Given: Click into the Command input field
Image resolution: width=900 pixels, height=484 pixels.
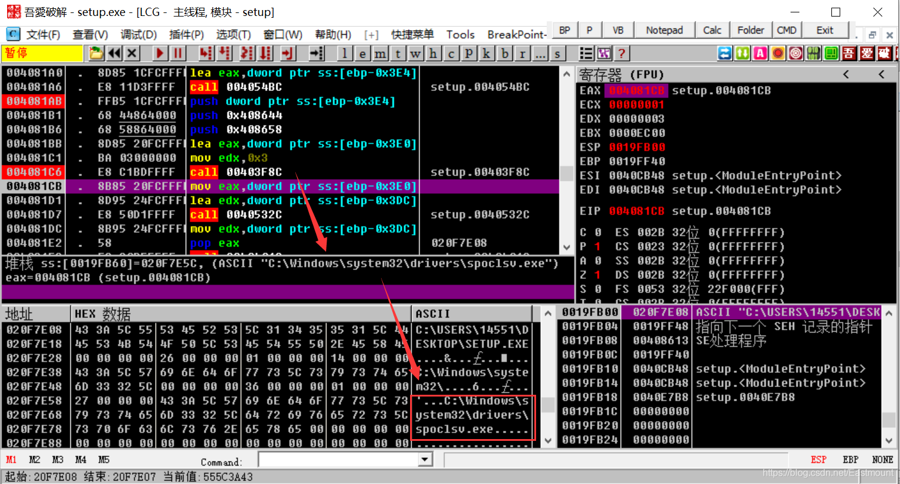Looking at the screenshot, I should tap(338, 460).
